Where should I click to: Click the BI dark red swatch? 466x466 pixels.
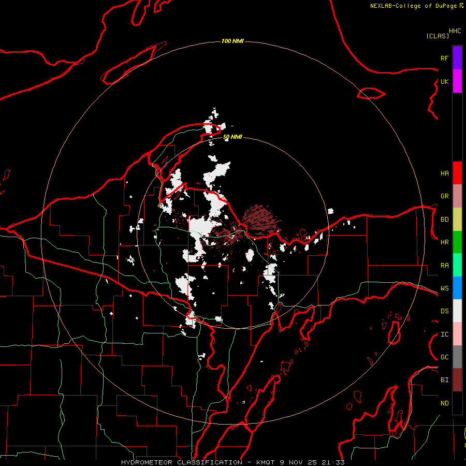[x=457, y=380]
